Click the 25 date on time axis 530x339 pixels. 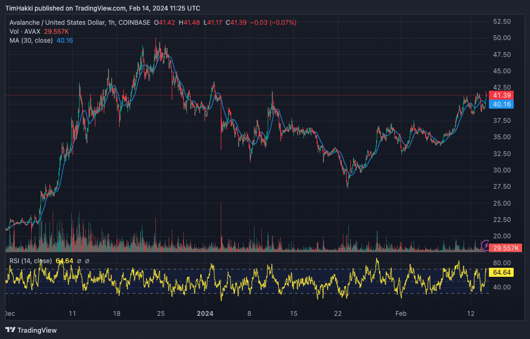click(161, 314)
